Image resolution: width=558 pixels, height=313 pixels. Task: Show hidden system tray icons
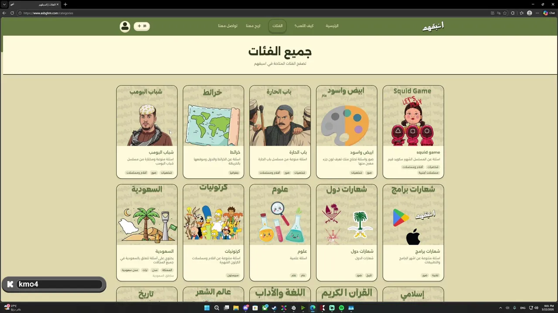(500, 308)
